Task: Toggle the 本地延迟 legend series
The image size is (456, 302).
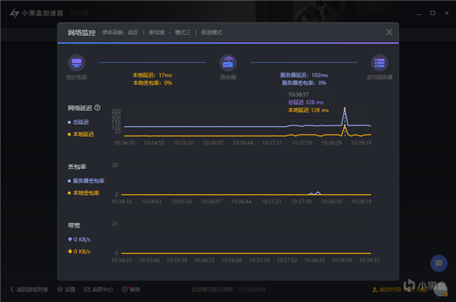Action: [x=81, y=134]
